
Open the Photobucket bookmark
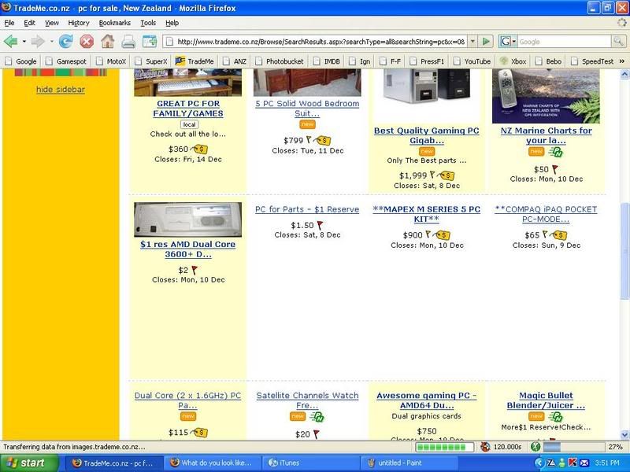[280, 61]
